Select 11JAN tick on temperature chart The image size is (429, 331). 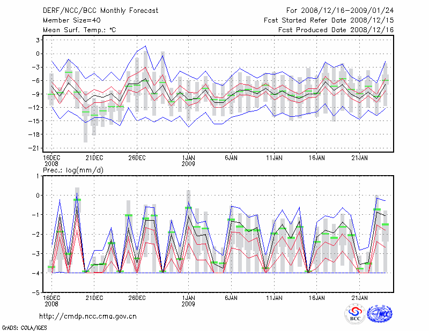[274, 157]
